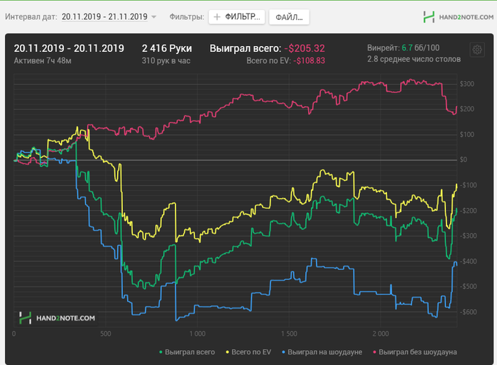Click the 1 000 x-axis label

[x=197, y=334]
